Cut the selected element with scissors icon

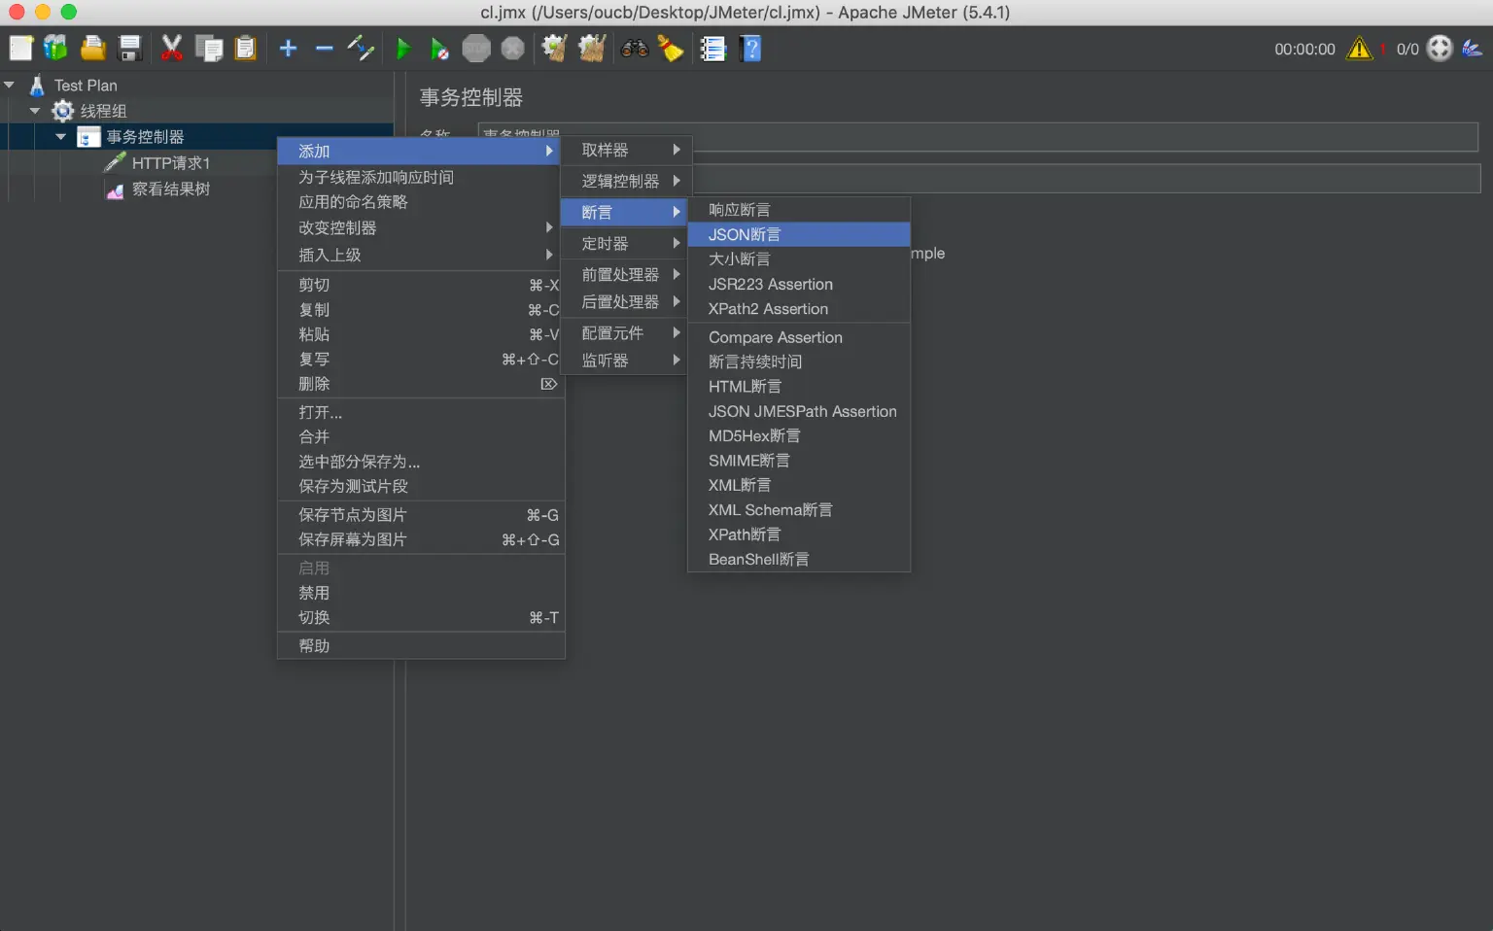click(172, 48)
